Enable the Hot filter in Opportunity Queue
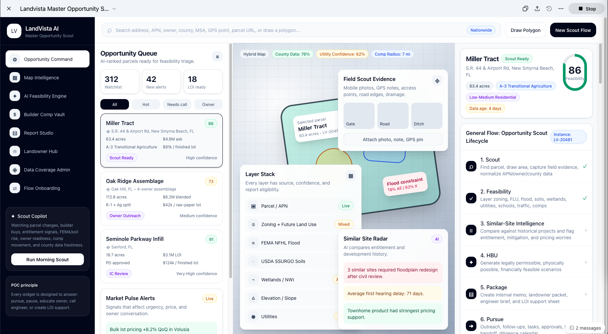Image resolution: width=608 pixels, height=334 pixels. (x=145, y=104)
